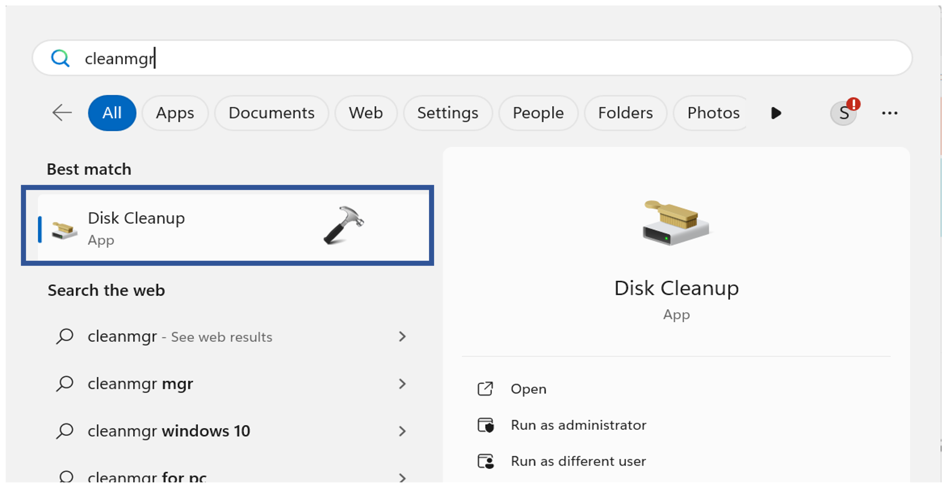Click the large Disk Cleanup drive icon

[x=676, y=224]
